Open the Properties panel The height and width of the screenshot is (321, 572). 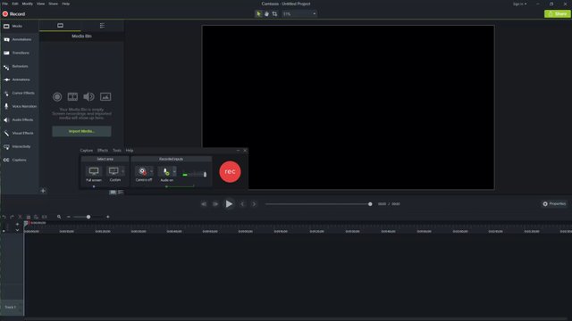point(554,204)
